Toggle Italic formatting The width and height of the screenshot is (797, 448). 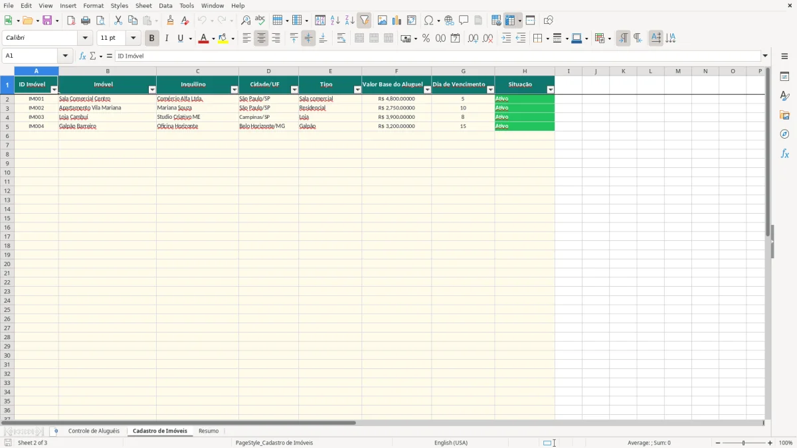167,38
